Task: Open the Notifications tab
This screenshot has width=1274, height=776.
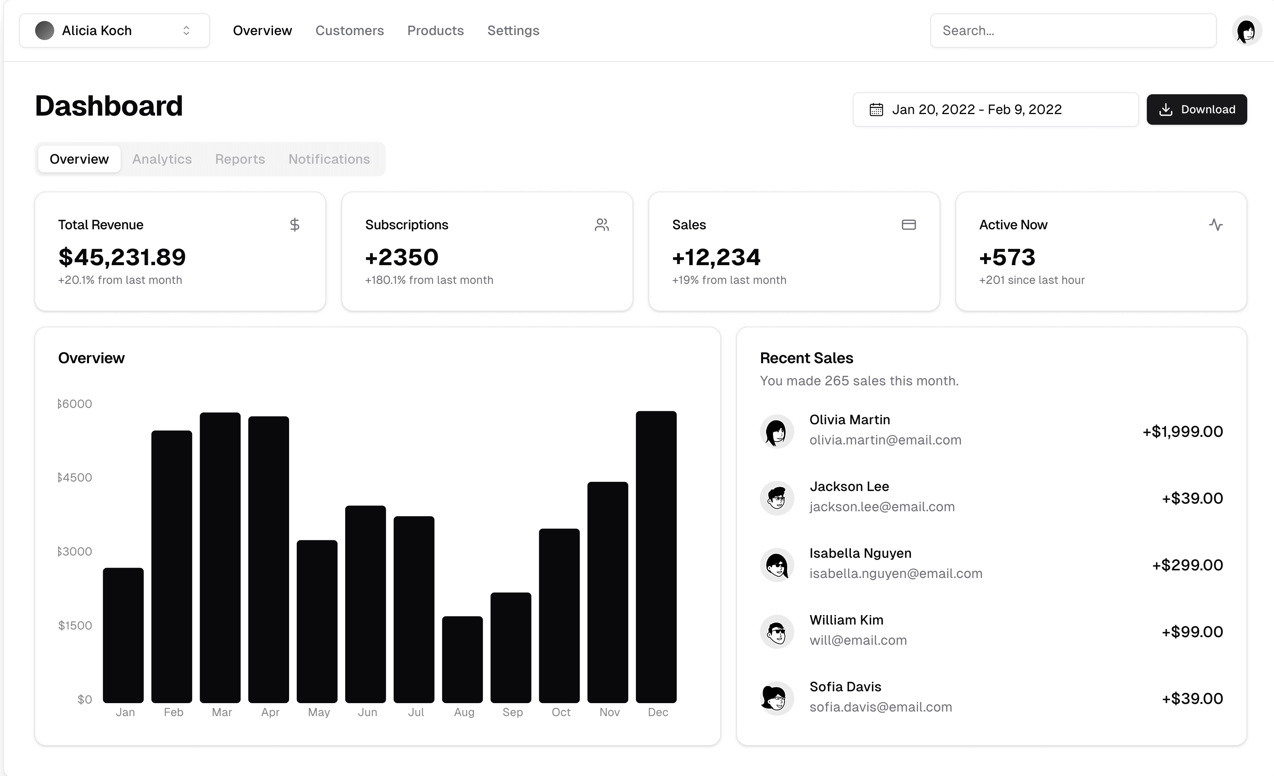Action: tap(329, 159)
